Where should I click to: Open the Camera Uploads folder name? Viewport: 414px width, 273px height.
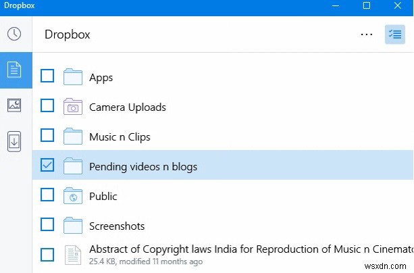point(127,107)
